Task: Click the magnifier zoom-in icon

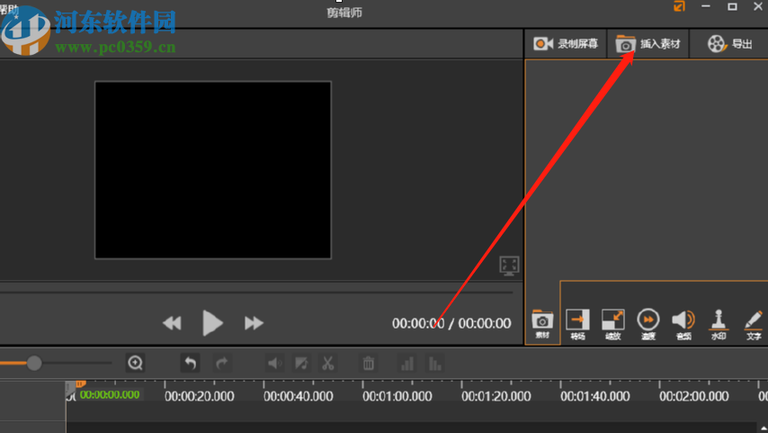Action: (135, 363)
